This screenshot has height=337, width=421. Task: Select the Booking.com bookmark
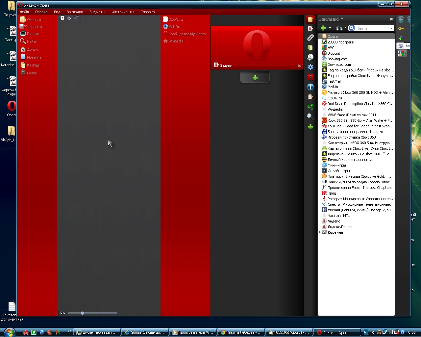tap(335, 59)
